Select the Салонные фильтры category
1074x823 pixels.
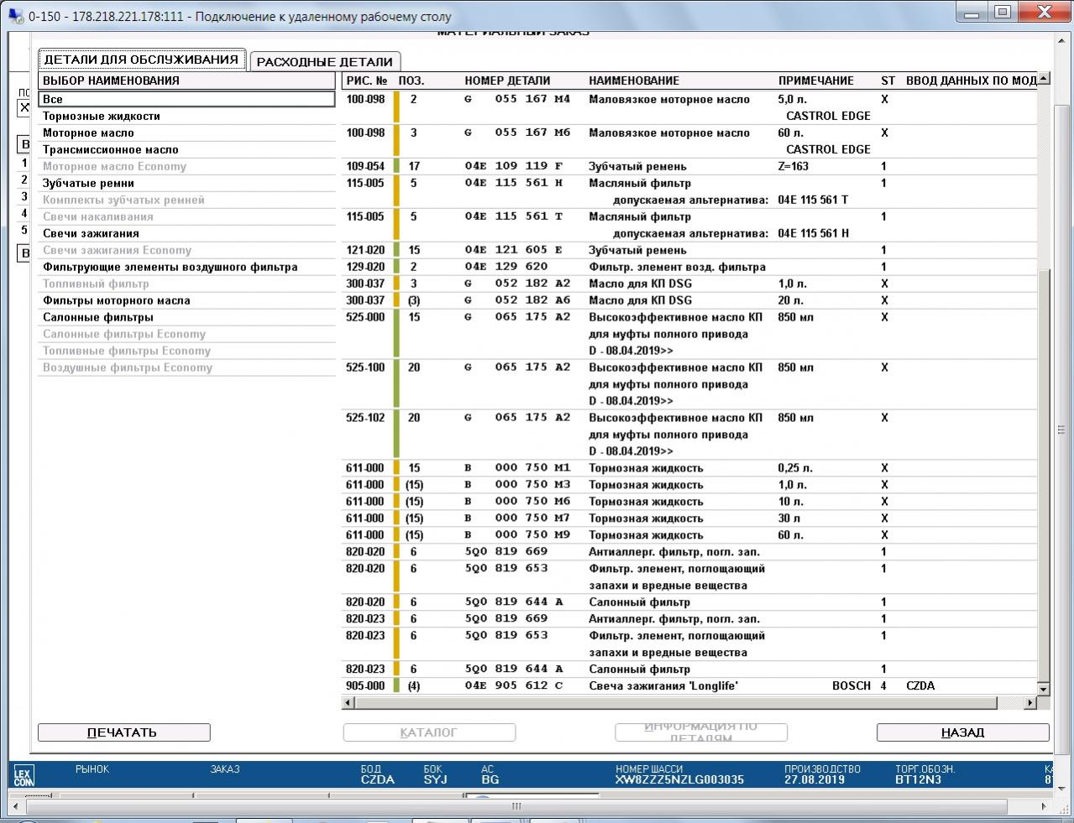(x=186, y=317)
